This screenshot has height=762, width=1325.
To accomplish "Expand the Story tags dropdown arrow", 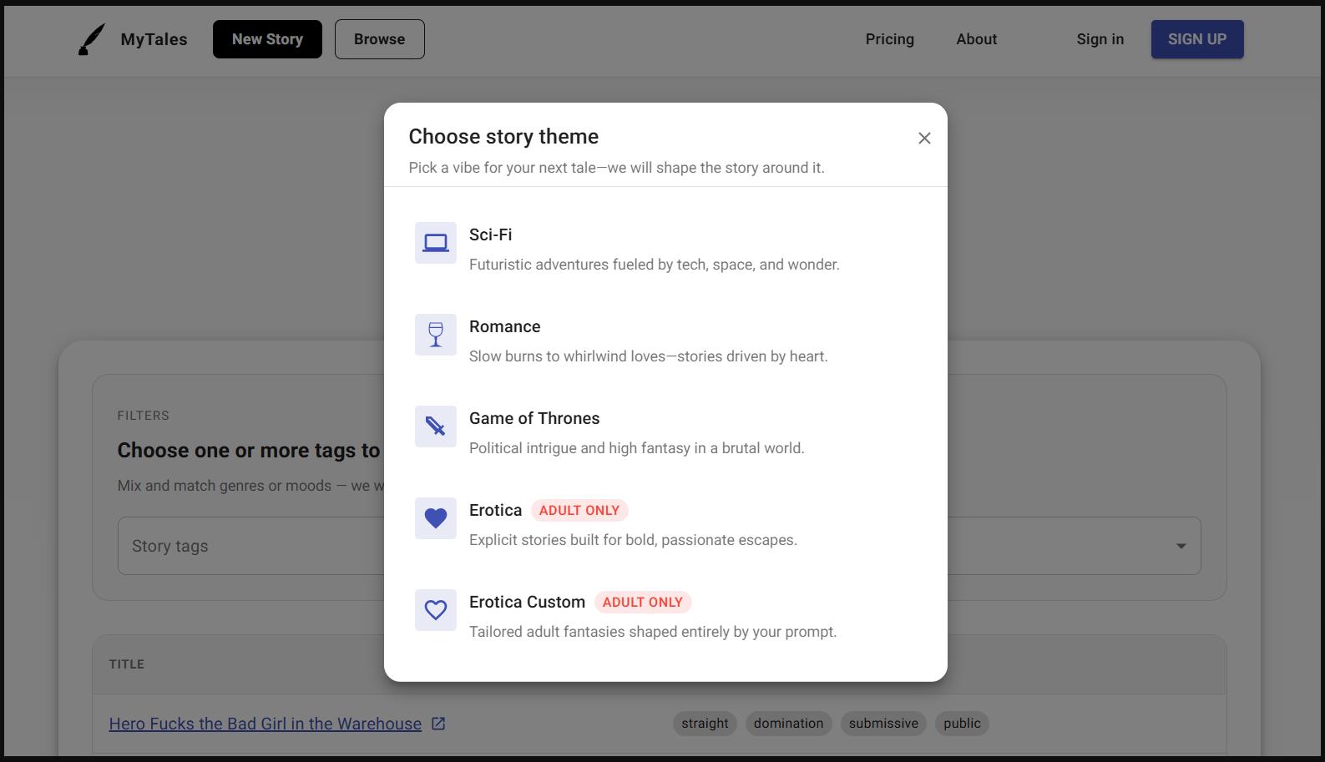I will [1181, 546].
